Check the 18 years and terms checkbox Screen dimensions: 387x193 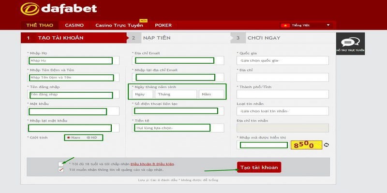(61, 164)
